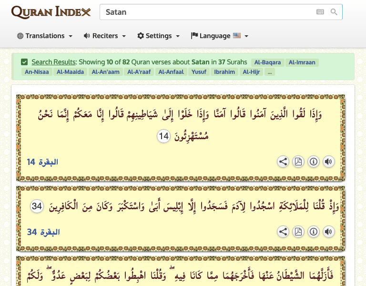Screen dimensions: 366x286
Task: Open the Language menu
Action: coord(220,36)
